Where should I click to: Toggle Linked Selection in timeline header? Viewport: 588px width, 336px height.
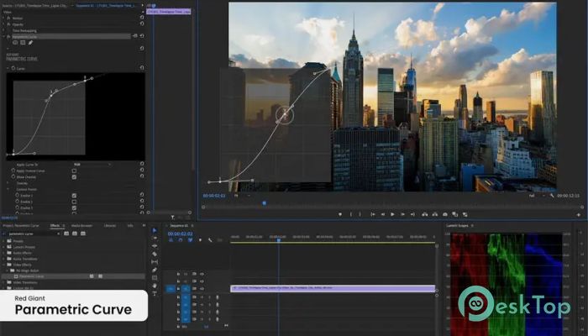190,240
